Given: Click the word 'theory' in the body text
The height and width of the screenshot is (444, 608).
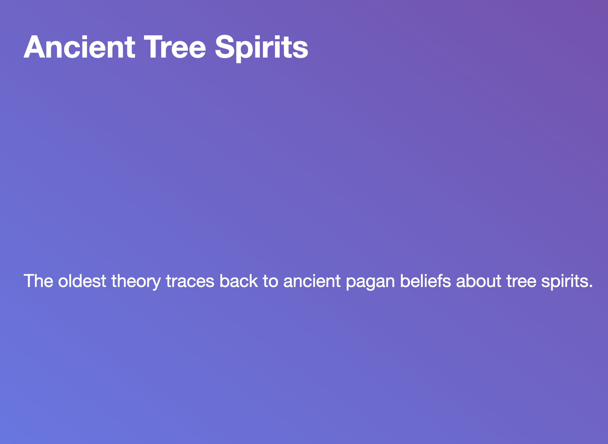Looking at the screenshot, I should pos(136,282).
